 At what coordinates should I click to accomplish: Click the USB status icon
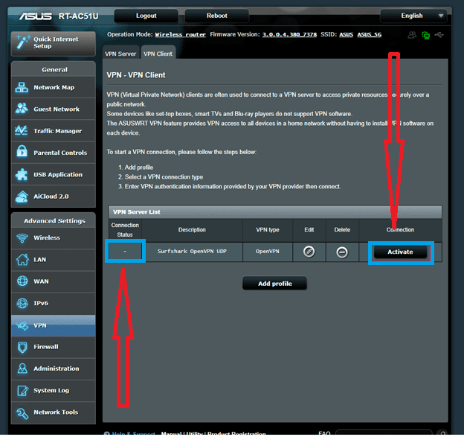click(439, 35)
